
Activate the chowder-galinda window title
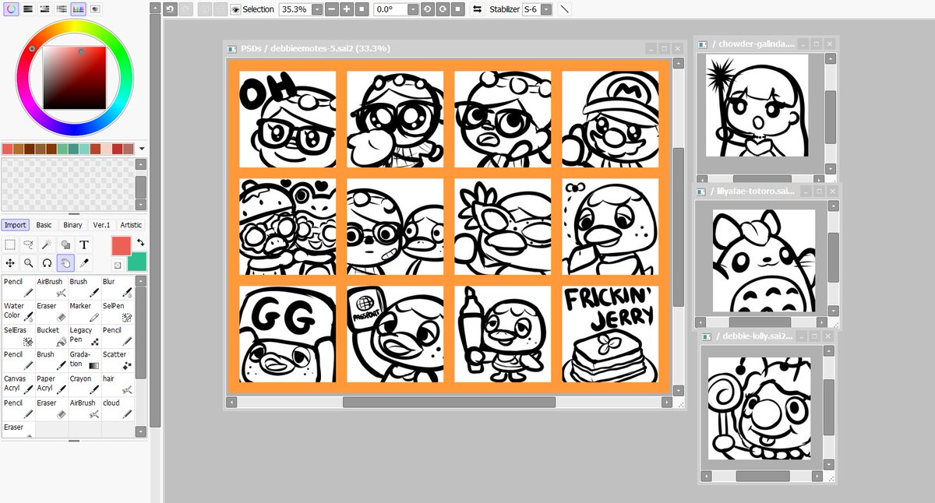click(755, 44)
